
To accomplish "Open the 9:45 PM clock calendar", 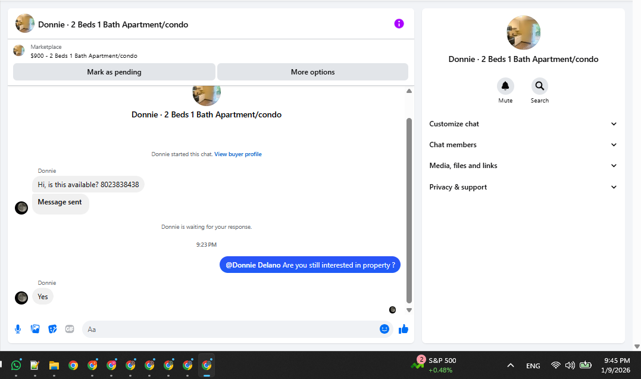I will click(x=615, y=365).
